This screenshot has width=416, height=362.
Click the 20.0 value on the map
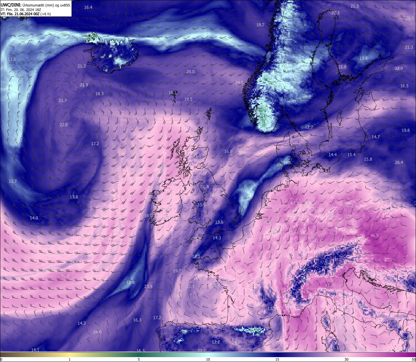pos(190,71)
